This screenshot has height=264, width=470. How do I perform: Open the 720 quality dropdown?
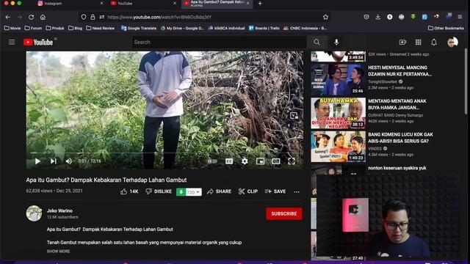click(193, 192)
